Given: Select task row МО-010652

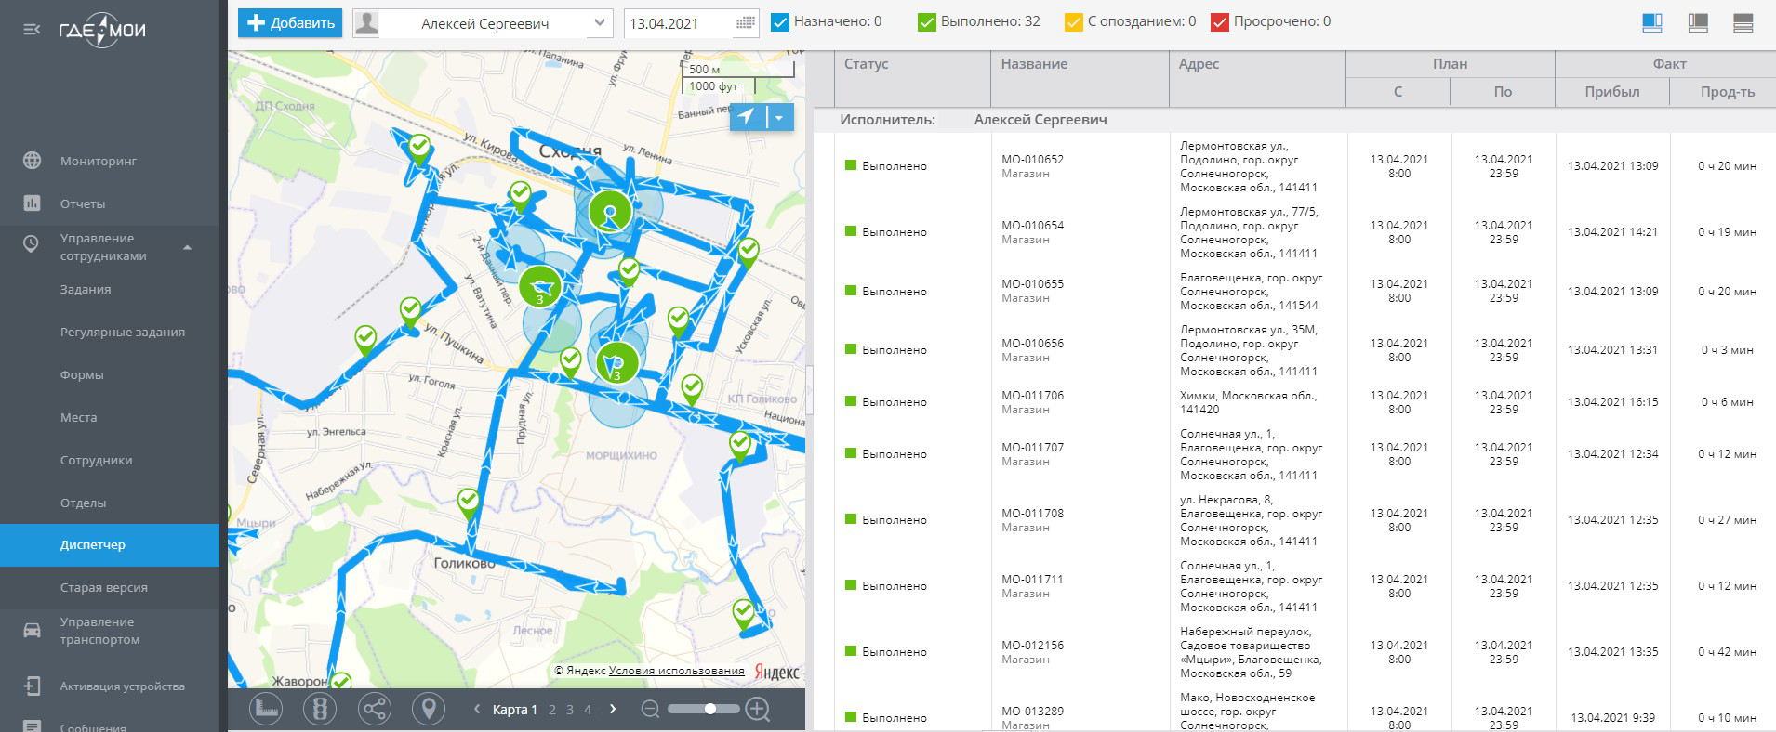Looking at the screenshot, I should pyautogui.click(x=1294, y=166).
